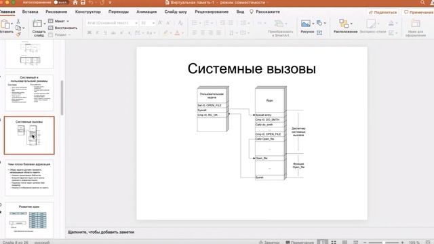
Task: Click the Примечания button at top right
Action: click(x=418, y=12)
